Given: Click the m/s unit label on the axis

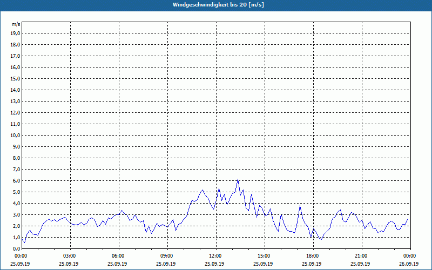Looking at the screenshot, I should [16, 24].
